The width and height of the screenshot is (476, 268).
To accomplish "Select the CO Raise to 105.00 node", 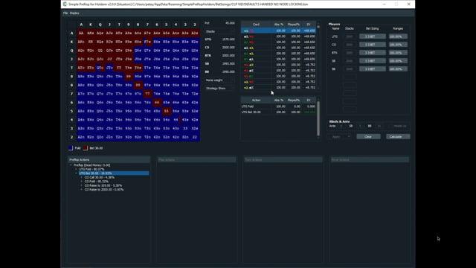I will pos(103,185).
